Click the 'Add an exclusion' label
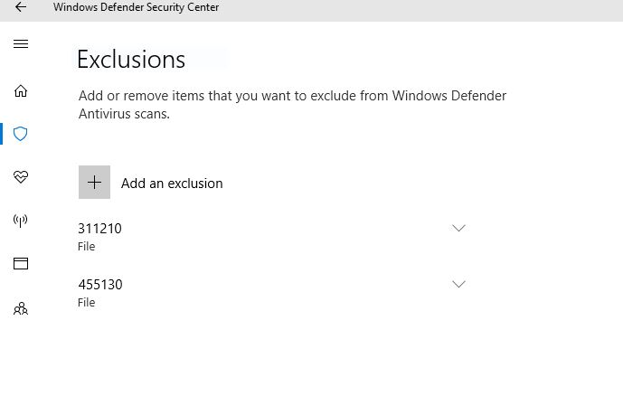 pos(172,184)
